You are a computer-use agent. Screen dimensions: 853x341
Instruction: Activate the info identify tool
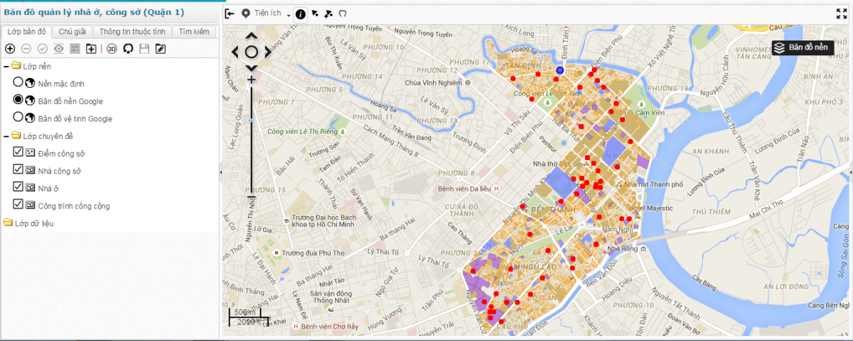tap(301, 13)
